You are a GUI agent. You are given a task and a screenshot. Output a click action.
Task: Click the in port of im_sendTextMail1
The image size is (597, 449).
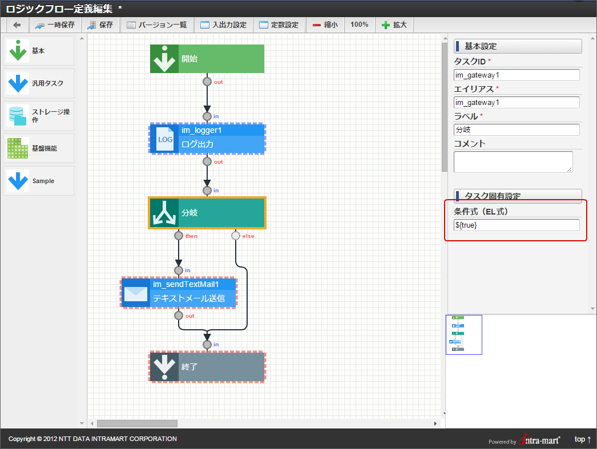179,270
